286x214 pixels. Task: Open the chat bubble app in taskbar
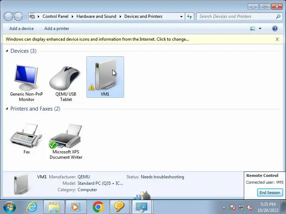pos(119,207)
